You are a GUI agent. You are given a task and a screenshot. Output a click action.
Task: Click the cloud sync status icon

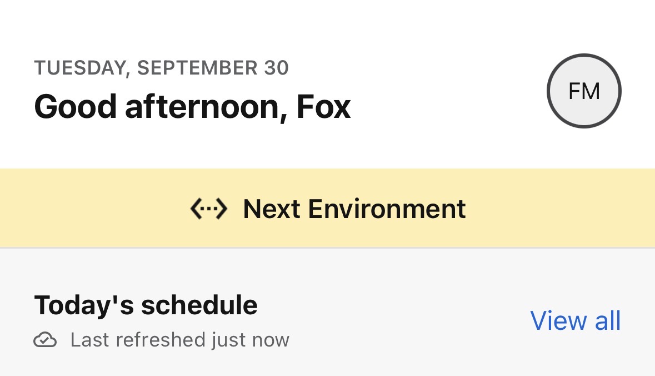click(45, 340)
